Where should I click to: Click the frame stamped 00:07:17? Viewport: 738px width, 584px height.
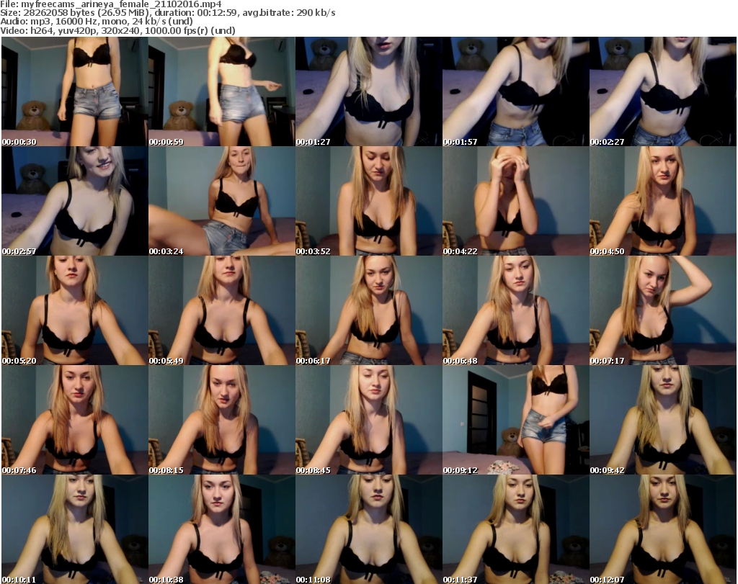point(663,311)
